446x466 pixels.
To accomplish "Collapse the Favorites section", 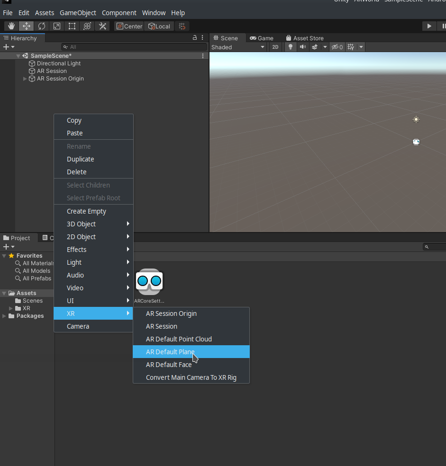I will 4,256.
